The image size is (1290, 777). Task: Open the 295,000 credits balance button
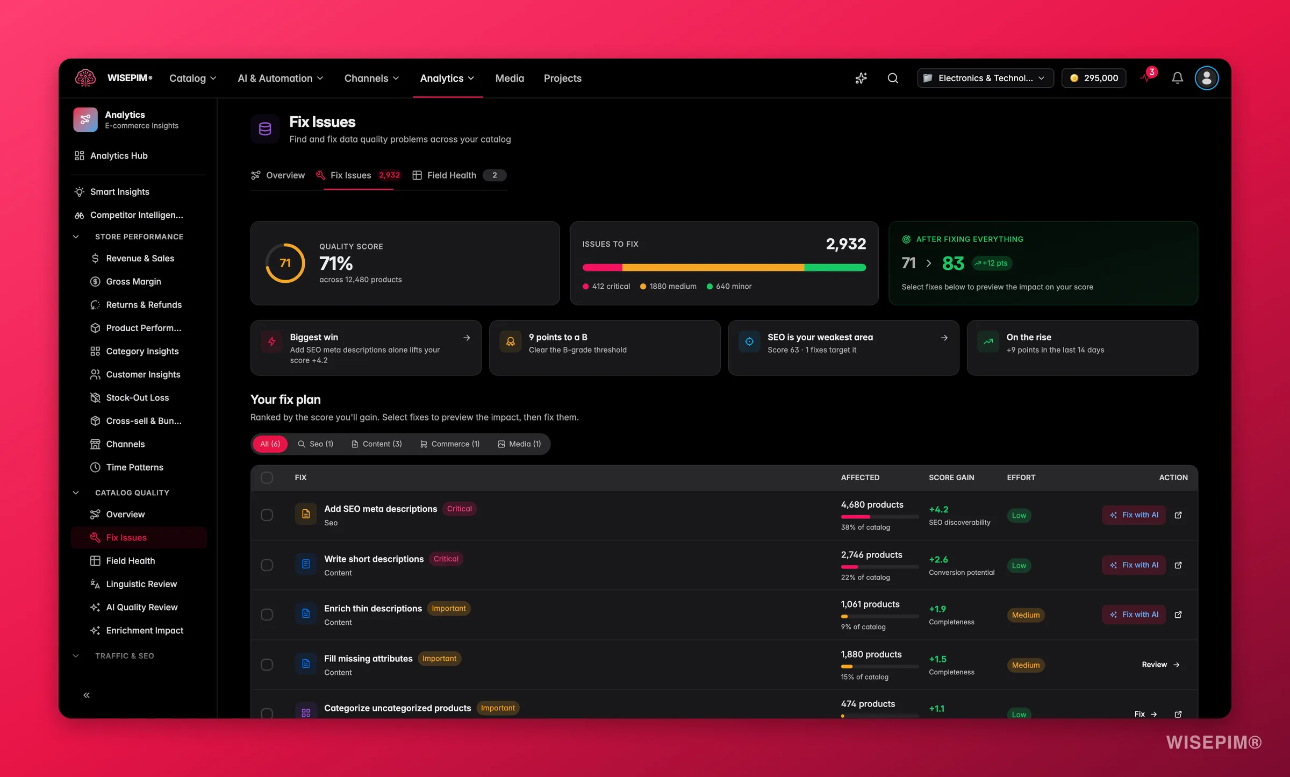[x=1094, y=78]
